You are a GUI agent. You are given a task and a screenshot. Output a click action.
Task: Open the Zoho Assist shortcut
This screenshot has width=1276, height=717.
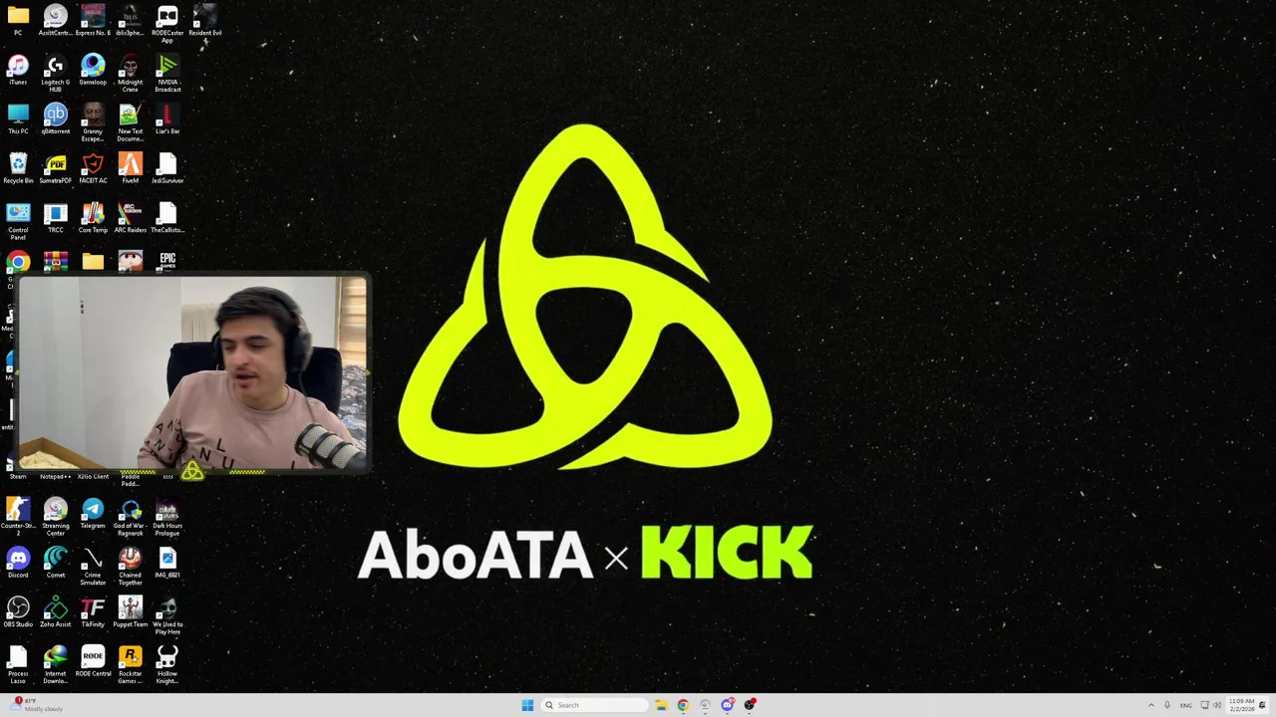56,611
